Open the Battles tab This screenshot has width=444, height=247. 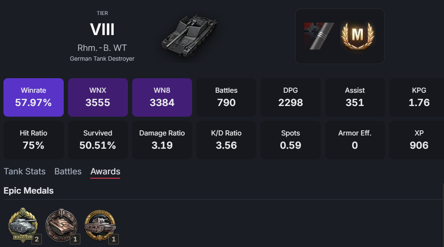tap(68, 171)
